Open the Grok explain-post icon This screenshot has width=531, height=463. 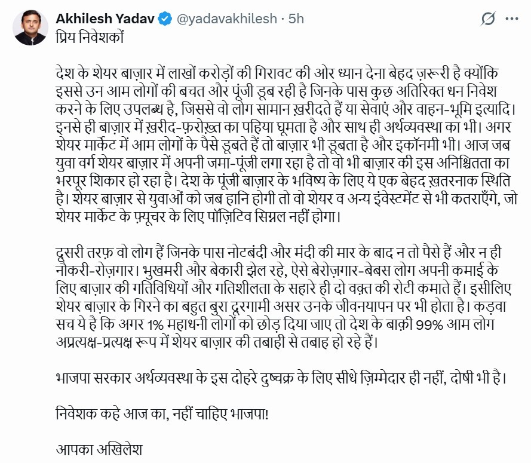(x=488, y=19)
